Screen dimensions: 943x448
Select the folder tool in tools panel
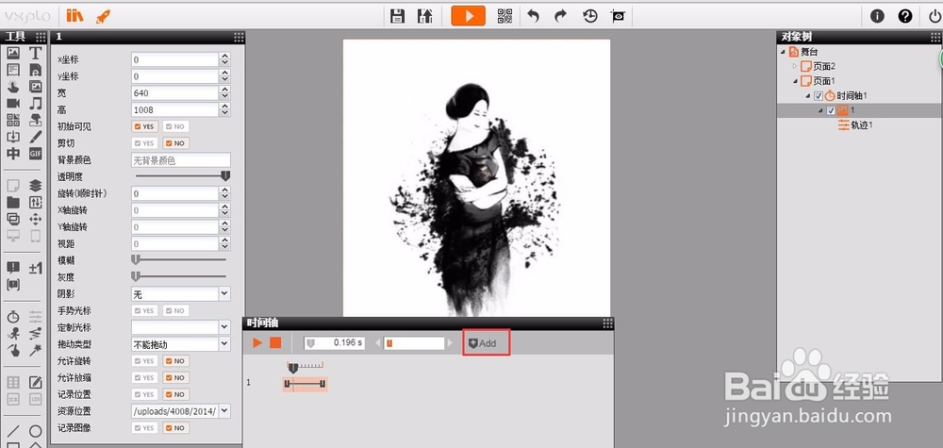click(x=13, y=203)
